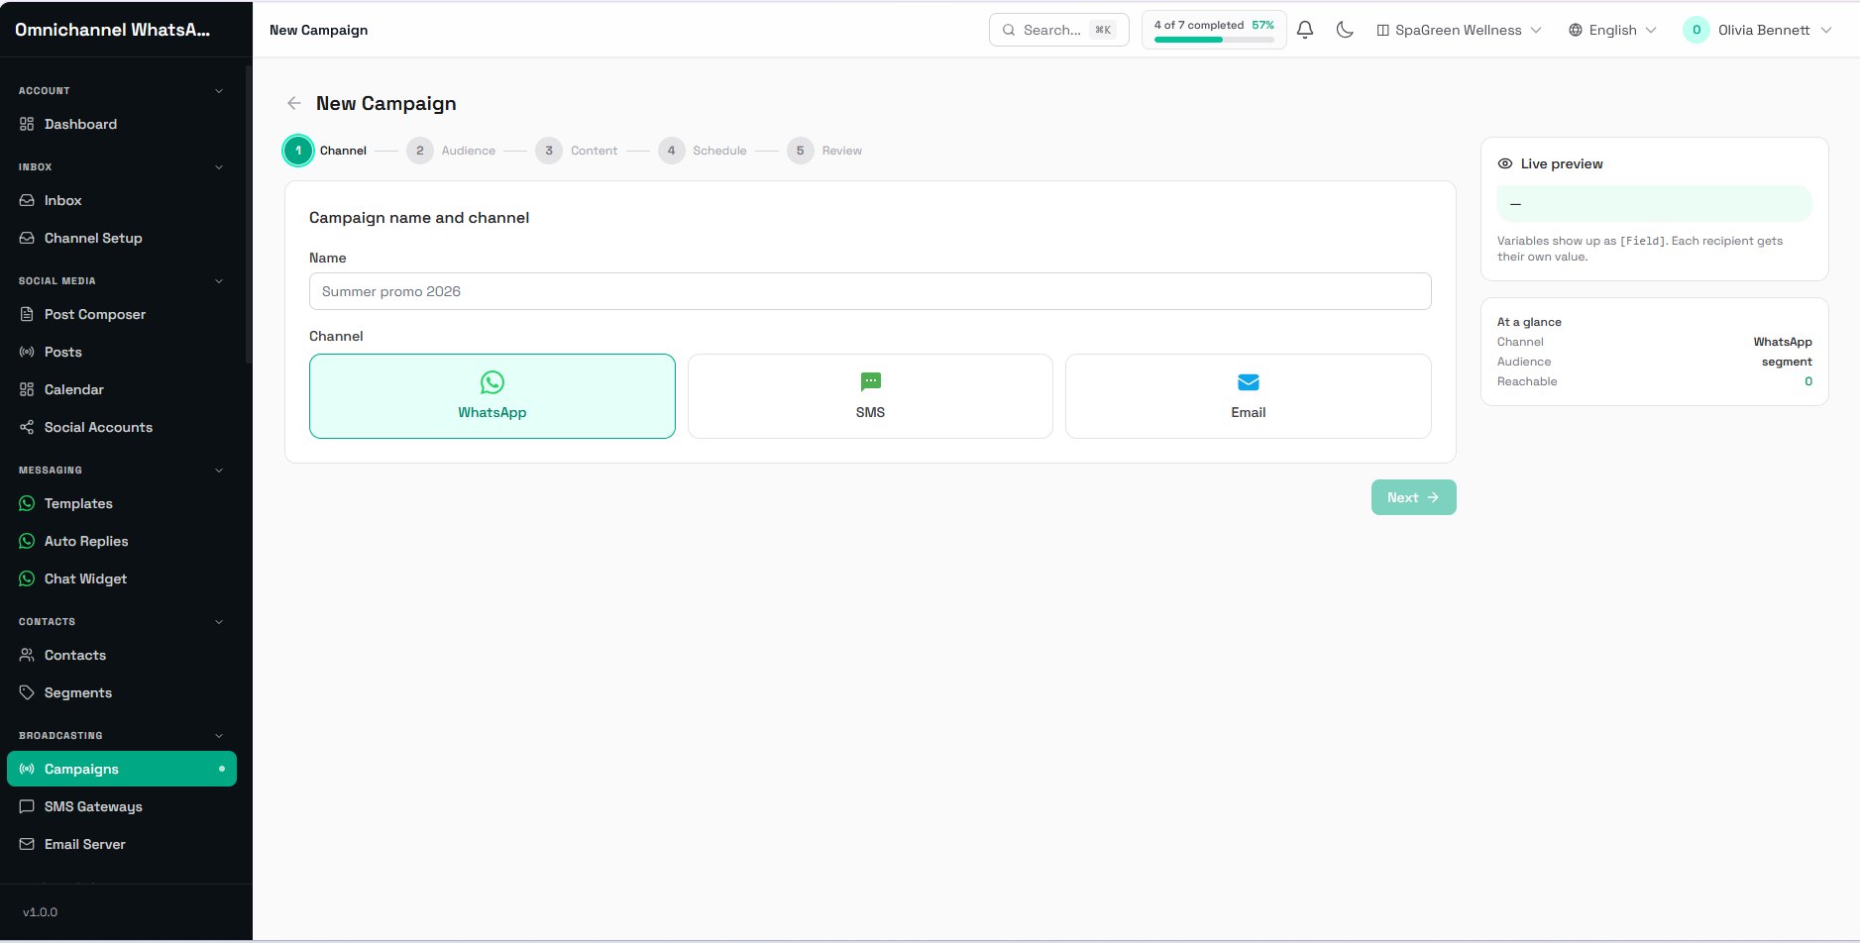Click the Omnichannel WhatsApp logo title
The height and width of the screenshot is (943, 1860).
click(113, 30)
